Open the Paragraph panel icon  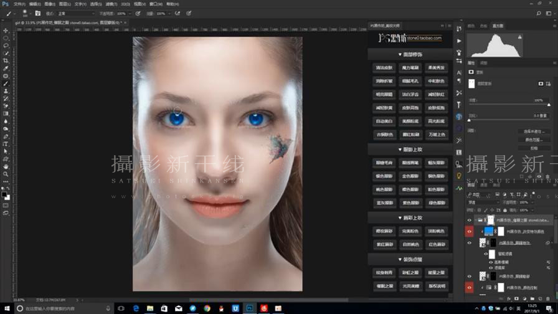(459, 81)
